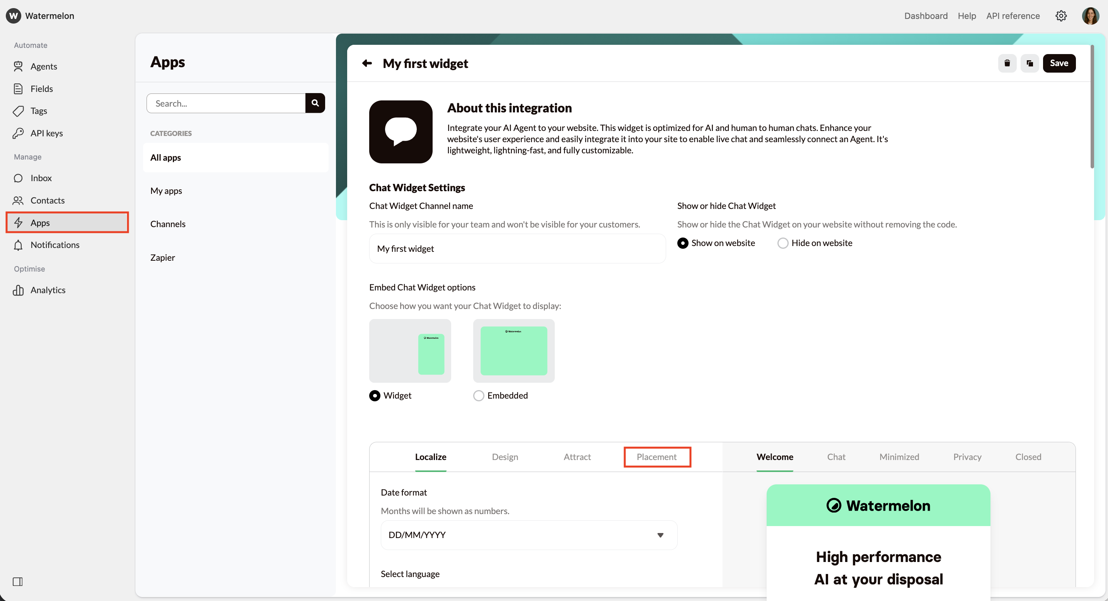Go to the Dashboard
Screen dimensions: 1108x601
pos(925,16)
